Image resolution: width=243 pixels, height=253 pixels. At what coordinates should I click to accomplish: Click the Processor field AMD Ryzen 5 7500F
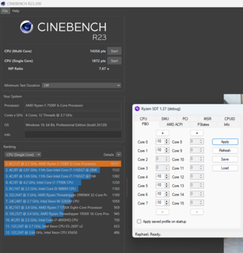point(73,105)
